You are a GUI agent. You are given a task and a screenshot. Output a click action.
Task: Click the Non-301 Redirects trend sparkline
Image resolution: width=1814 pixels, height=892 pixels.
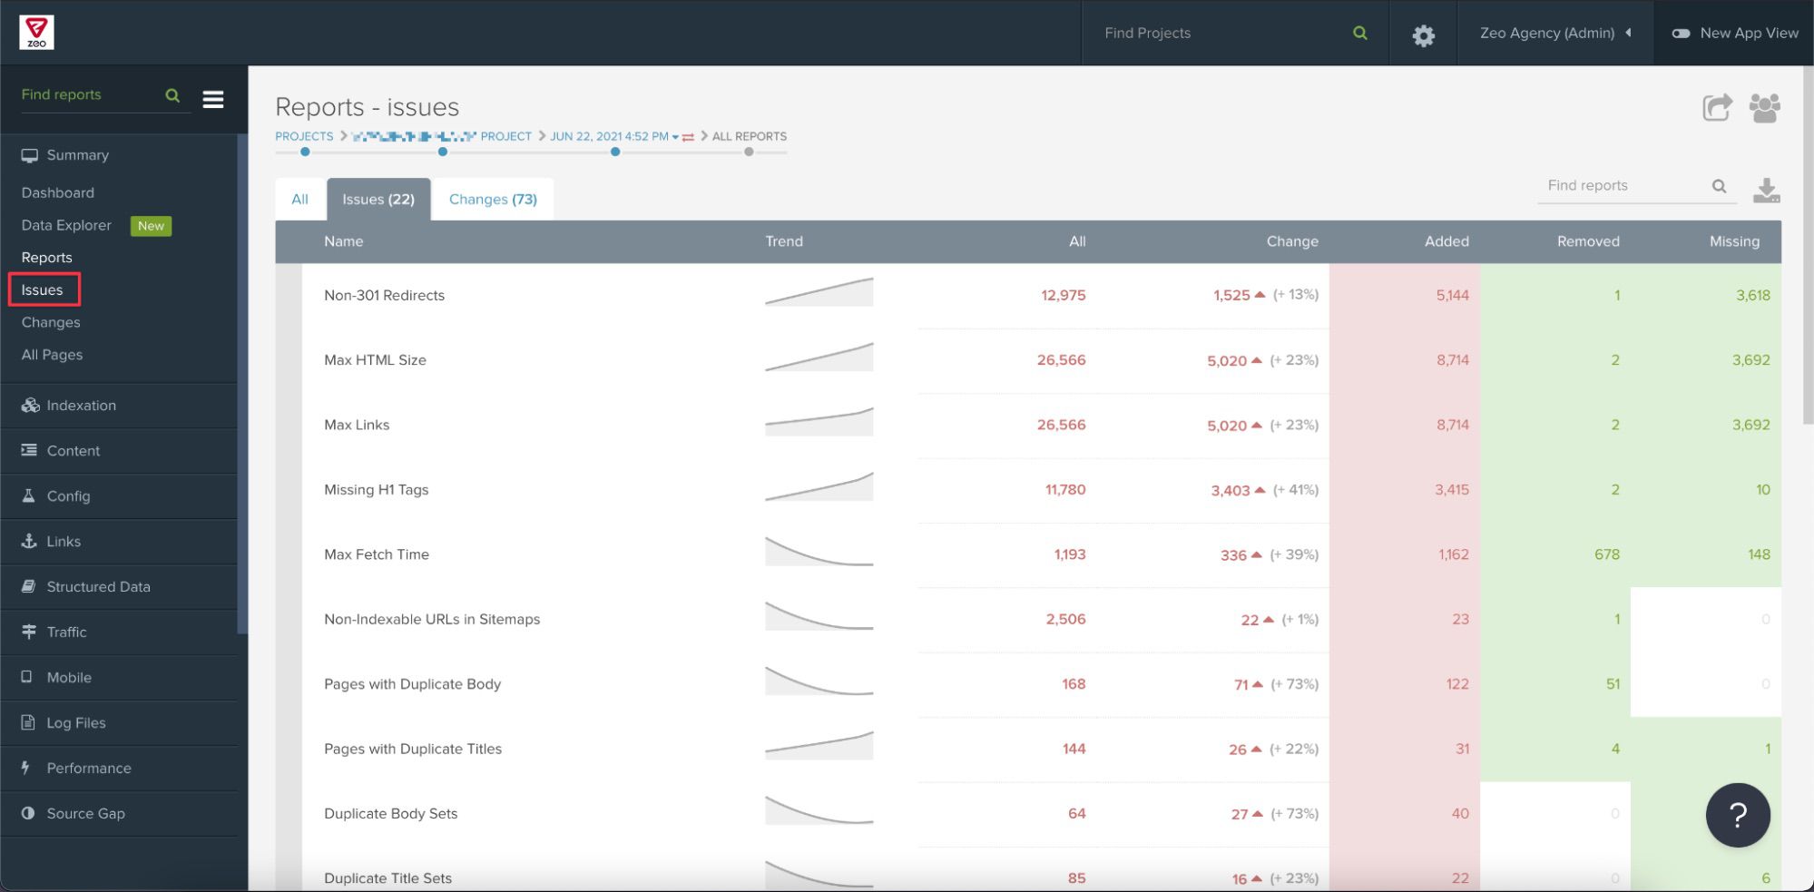pos(819,292)
